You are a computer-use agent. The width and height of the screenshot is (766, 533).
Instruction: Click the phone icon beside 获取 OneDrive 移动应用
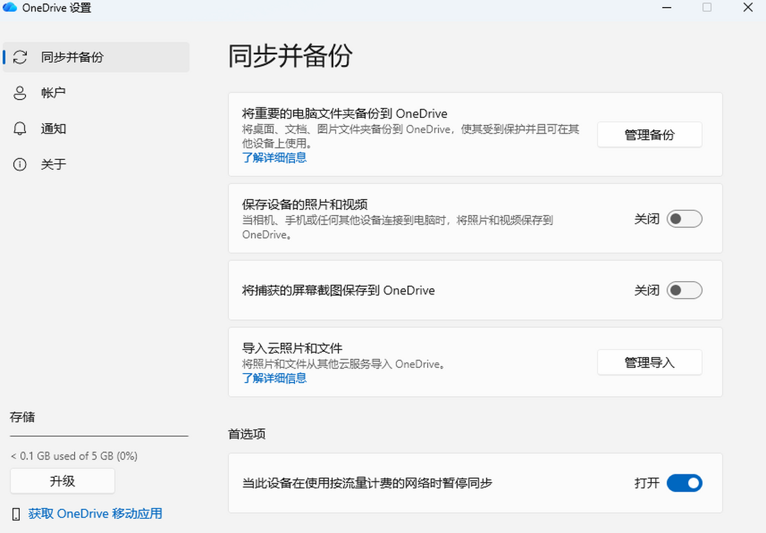coord(17,514)
